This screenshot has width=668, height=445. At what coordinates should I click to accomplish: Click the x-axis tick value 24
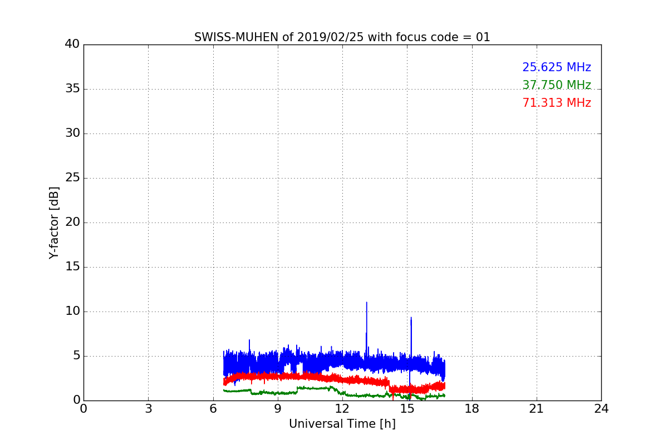coord(601,409)
